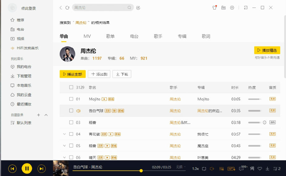Click the 播放全部 button

[x=73, y=74]
